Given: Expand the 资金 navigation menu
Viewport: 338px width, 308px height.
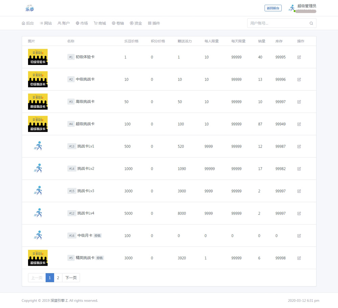Looking at the screenshot, I should click(136, 23).
